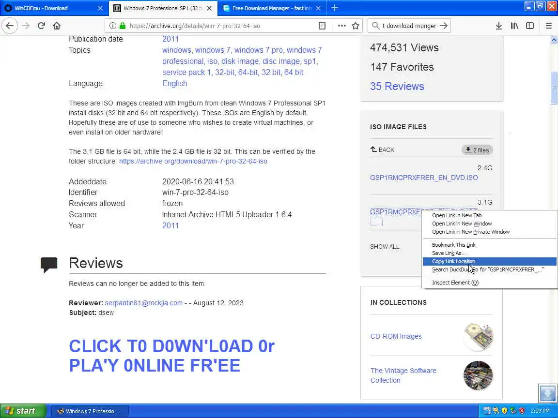Click the red shield tray icon
Image resolution: width=558 pixels, height=418 pixels.
522,411
